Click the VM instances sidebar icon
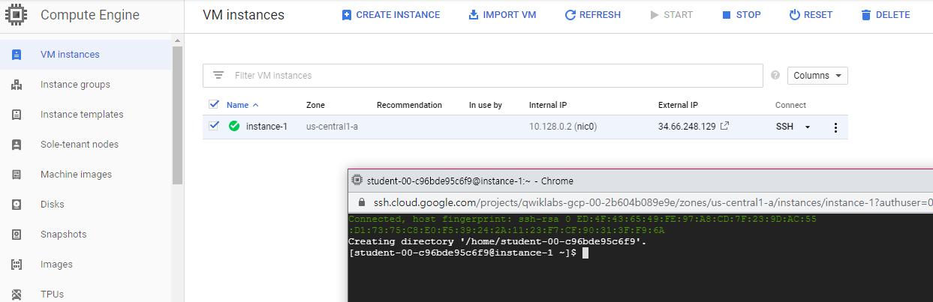Image resolution: width=933 pixels, height=302 pixels. 17,55
